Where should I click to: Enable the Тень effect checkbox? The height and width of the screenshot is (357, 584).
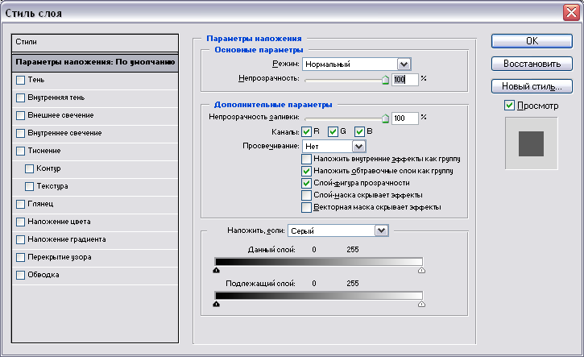coord(20,80)
